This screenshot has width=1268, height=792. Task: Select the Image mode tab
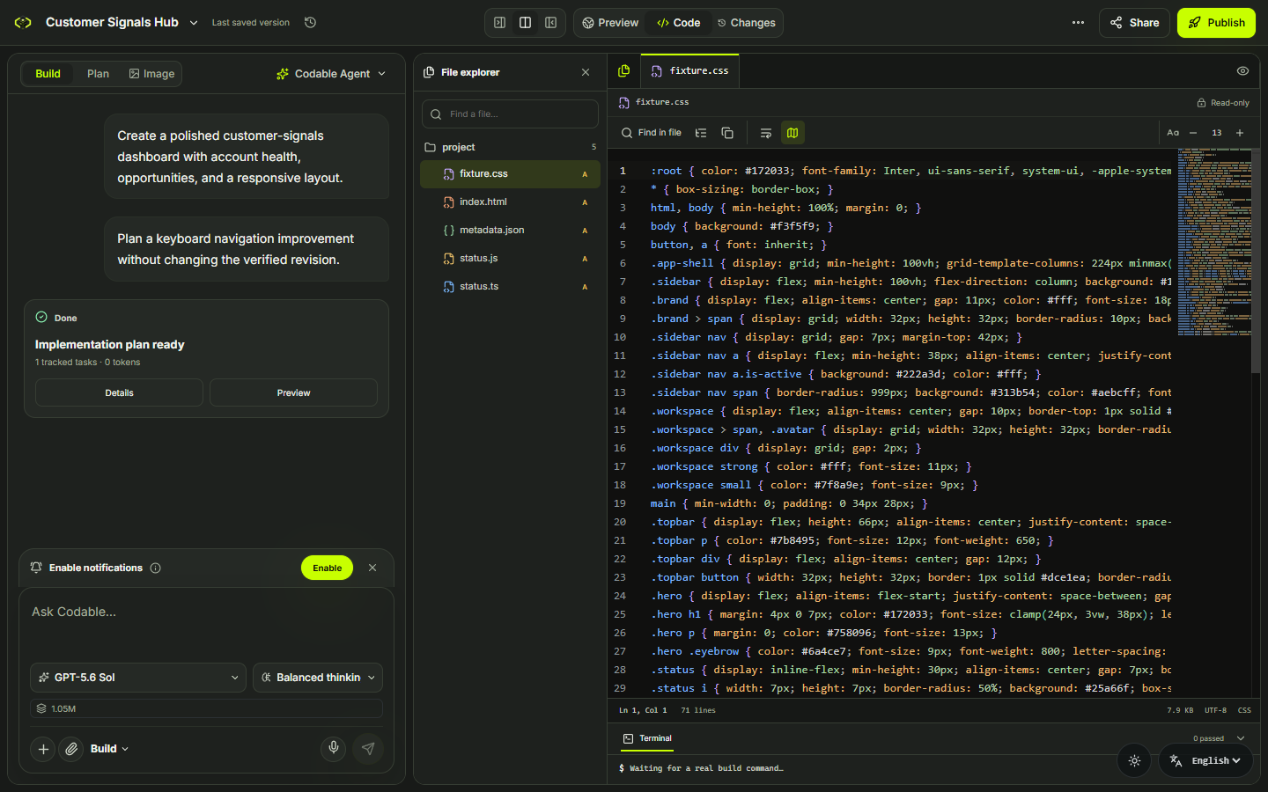pos(151,74)
